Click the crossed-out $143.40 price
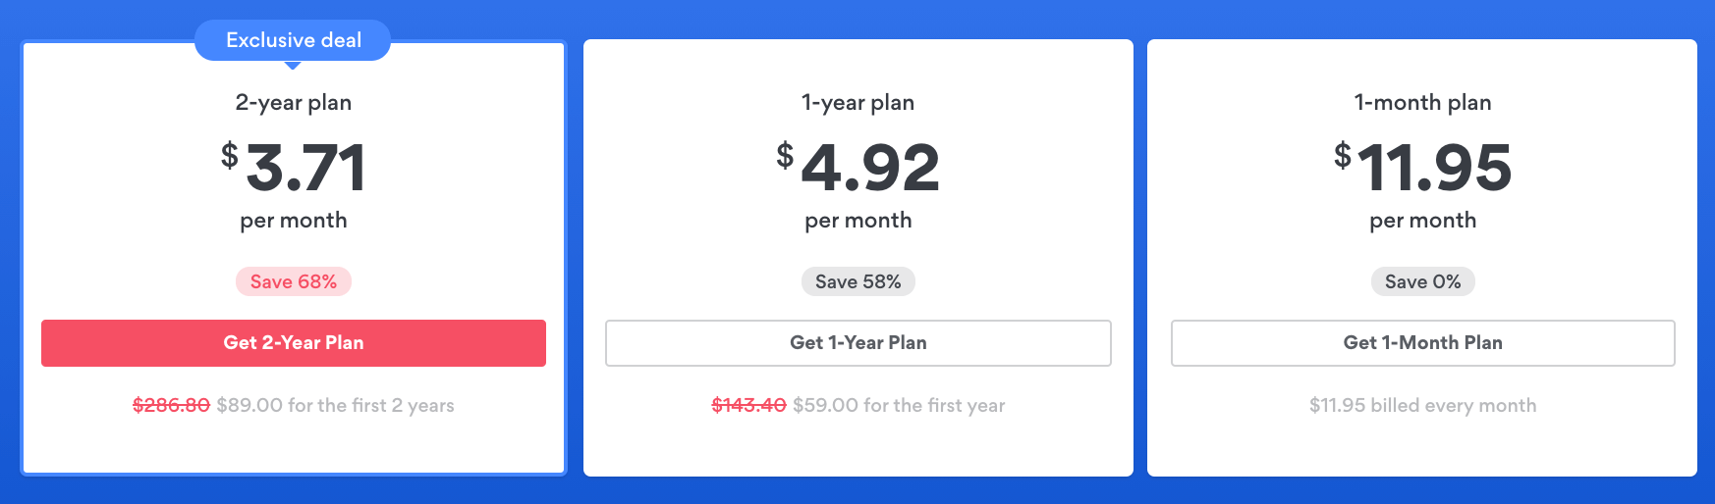 coord(748,405)
